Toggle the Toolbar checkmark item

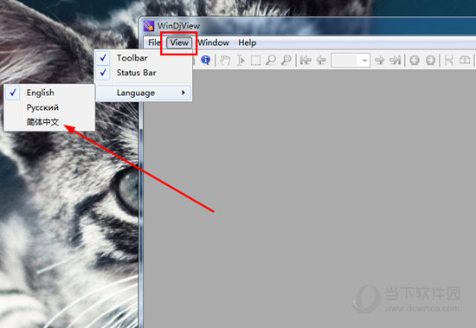tap(144, 58)
